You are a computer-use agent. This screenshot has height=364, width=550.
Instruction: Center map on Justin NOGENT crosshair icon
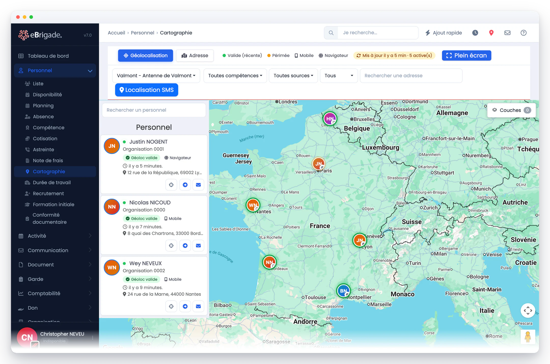point(171,185)
